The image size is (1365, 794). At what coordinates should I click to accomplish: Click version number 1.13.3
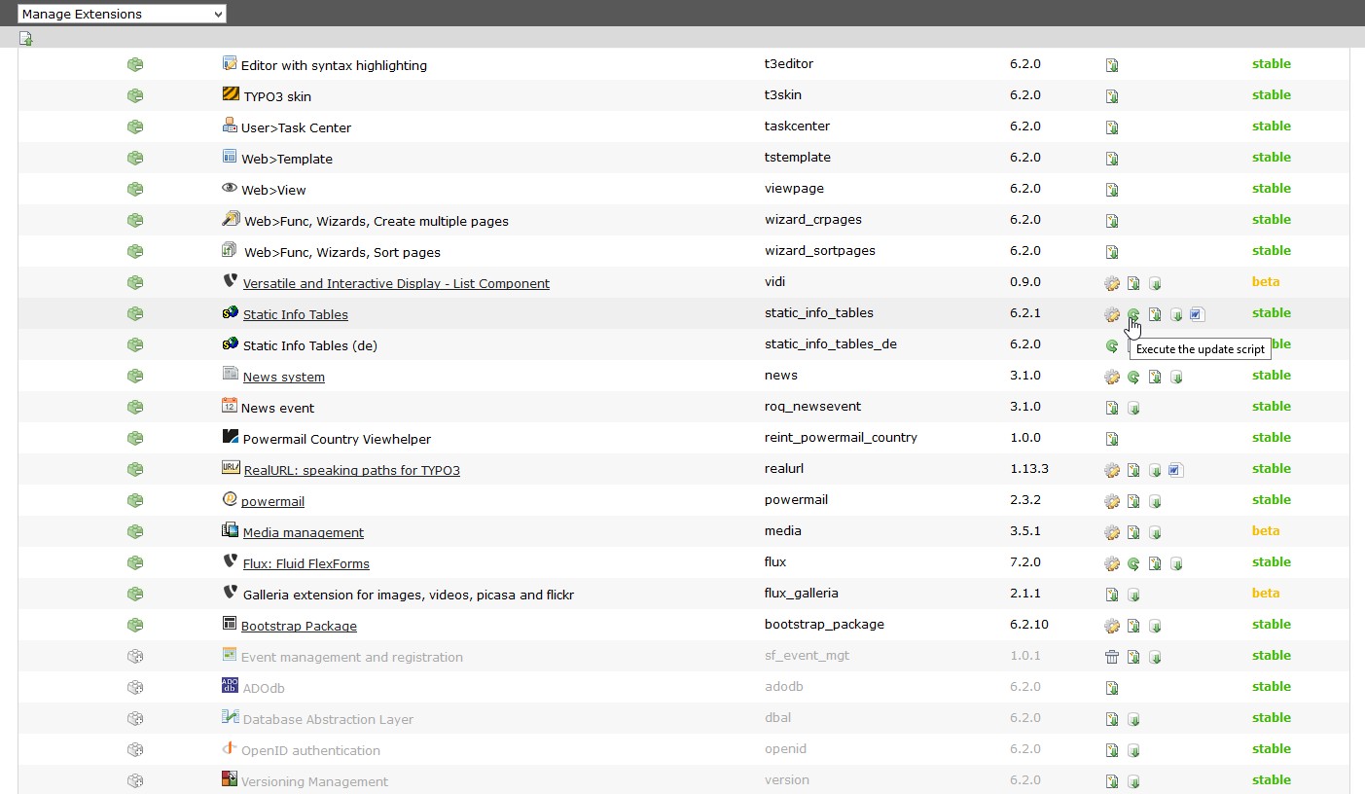(x=1029, y=469)
